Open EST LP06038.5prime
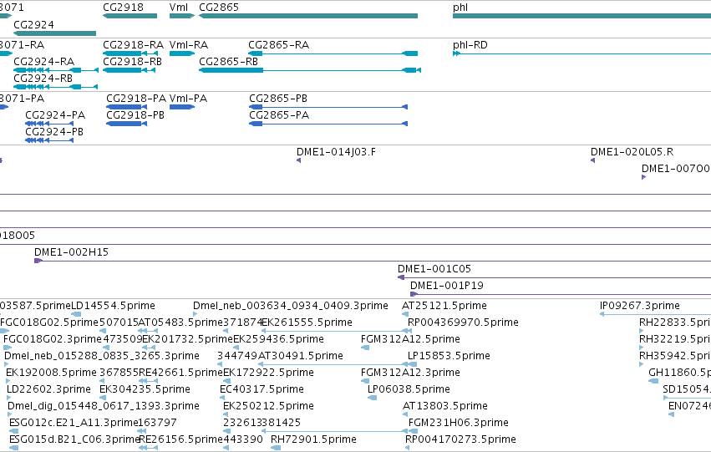 click(409, 389)
